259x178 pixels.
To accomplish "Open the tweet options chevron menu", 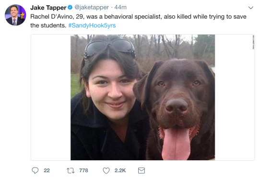I will tap(251, 8).
